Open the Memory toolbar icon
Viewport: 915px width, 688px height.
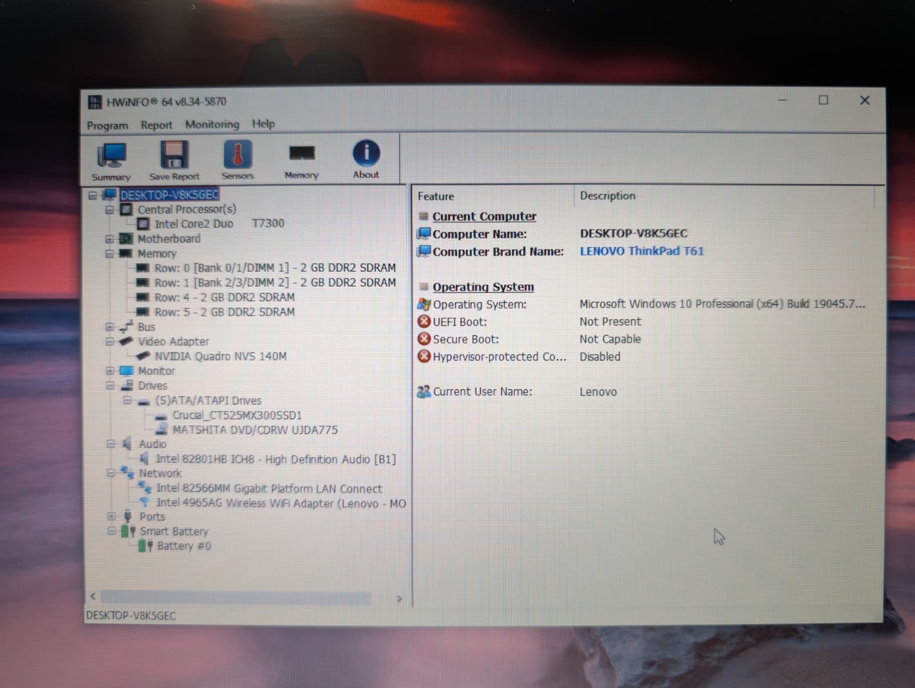(301, 161)
